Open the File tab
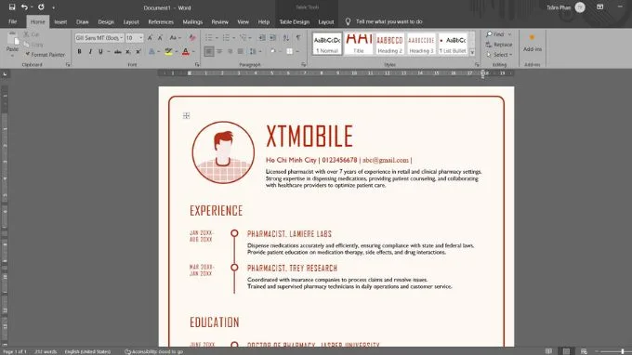The width and height of the screenshot is (632, 355). pos(12,21)
